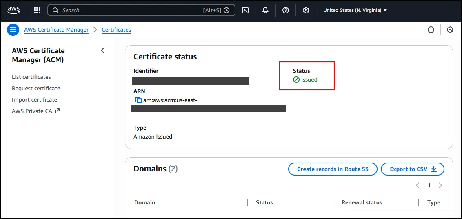462x219 pixels.
Task: Click the AWS logo home icon
Action: click(13, 10)
